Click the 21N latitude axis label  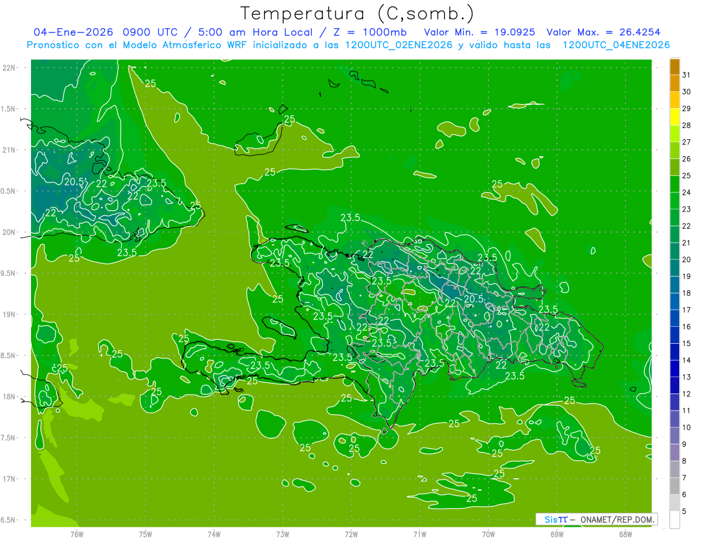coord(9,150)
